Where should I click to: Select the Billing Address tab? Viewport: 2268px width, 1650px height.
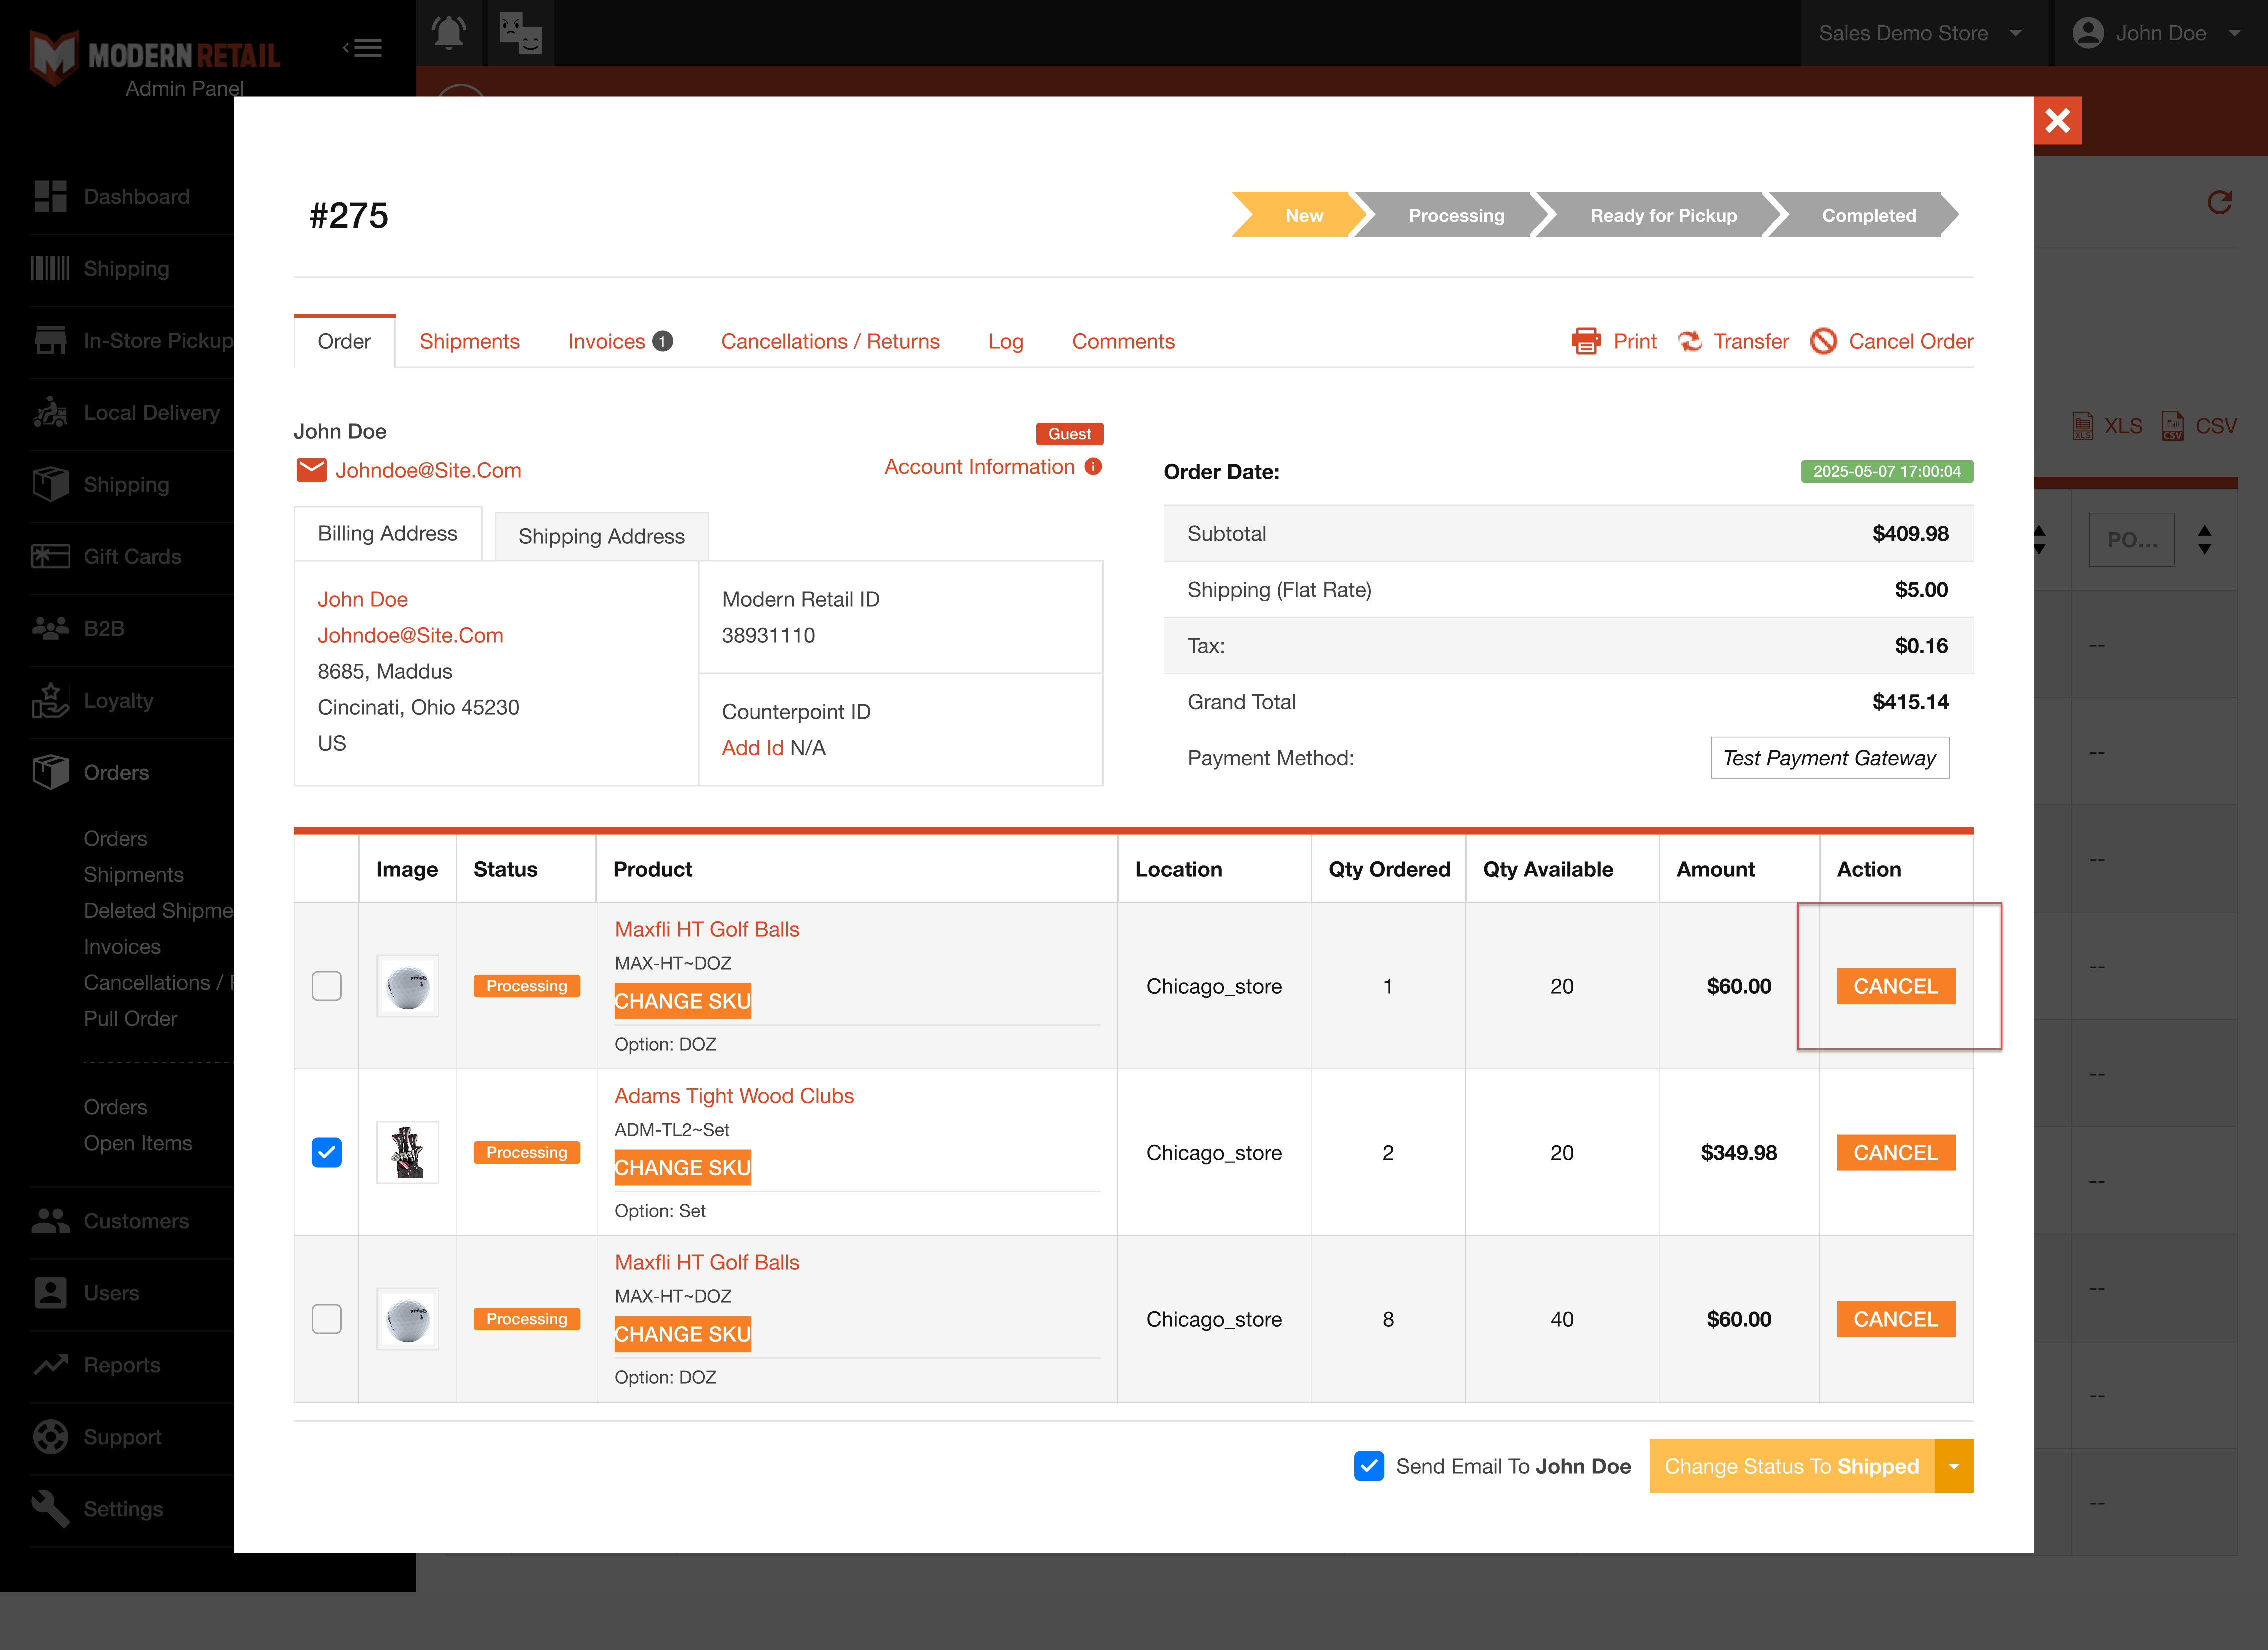tap(388, 534)
